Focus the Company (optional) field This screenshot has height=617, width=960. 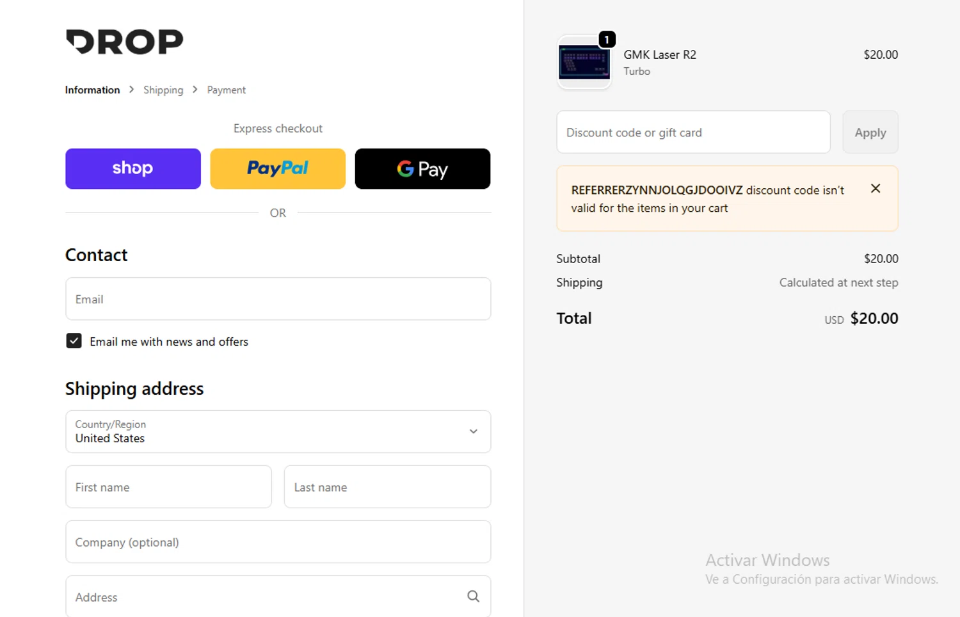pyautogui.click(x=278, y=542)
